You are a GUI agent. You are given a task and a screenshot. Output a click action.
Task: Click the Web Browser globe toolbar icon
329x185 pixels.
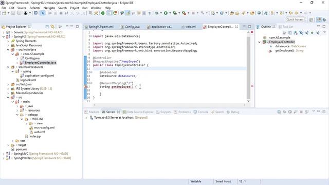click(x=259, y=13)
